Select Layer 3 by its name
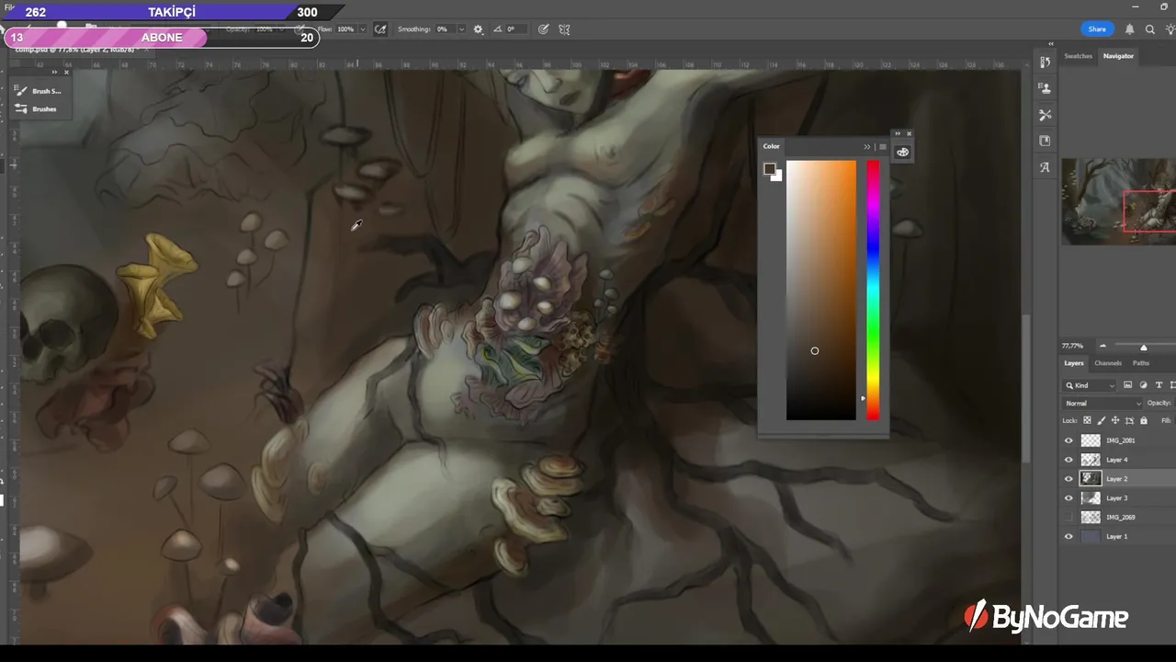The height and width of the screenshot is (662, 1176). click(1116, 498)
